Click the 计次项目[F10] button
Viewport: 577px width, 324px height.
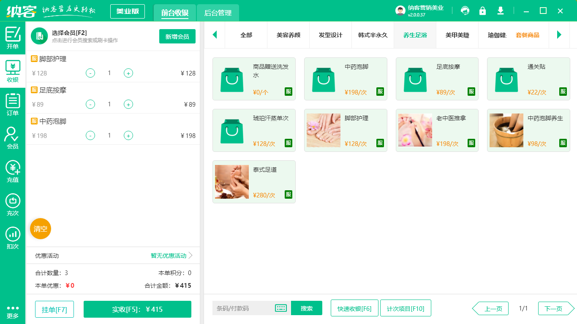(406, 308)
